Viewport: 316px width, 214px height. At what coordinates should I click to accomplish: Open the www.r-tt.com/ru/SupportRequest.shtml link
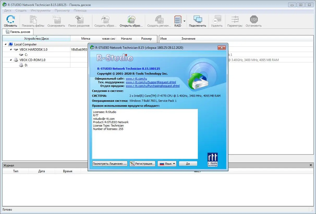coord(151,82)
